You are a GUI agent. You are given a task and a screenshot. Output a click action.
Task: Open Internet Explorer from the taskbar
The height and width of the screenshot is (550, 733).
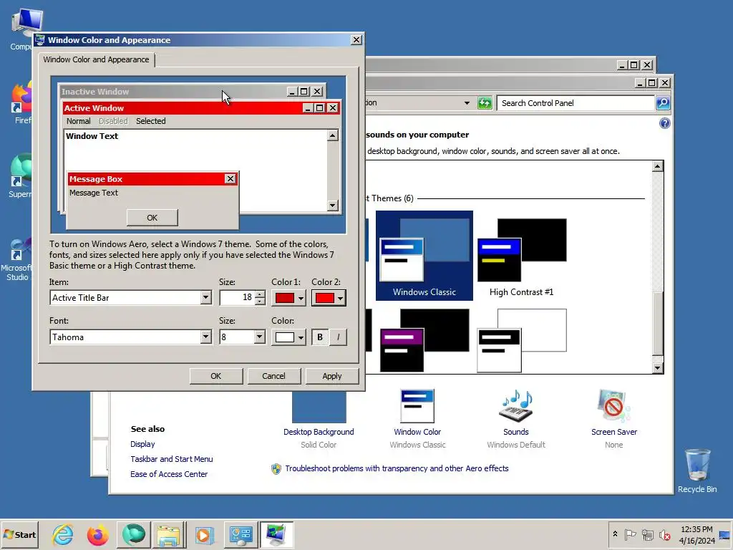tap(63, 534)
